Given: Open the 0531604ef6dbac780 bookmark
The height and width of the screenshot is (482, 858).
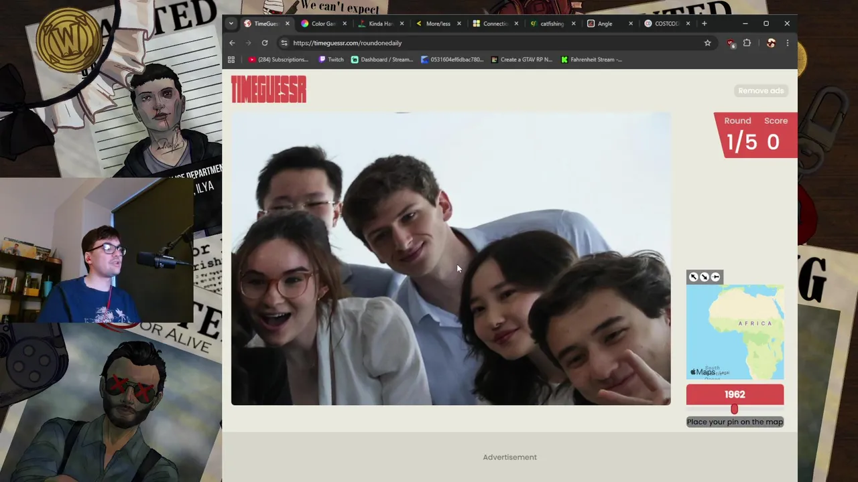Looking at the screenshot, I should coord(452,60).
